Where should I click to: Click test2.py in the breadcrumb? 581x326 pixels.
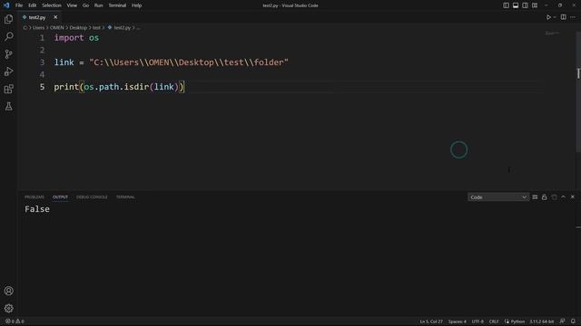coord(123,28)
